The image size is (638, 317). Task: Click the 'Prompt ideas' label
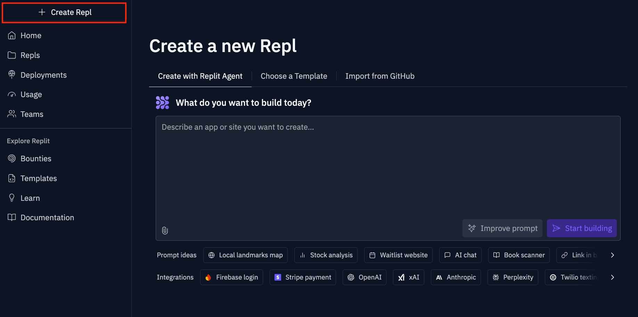pos(177,255)
